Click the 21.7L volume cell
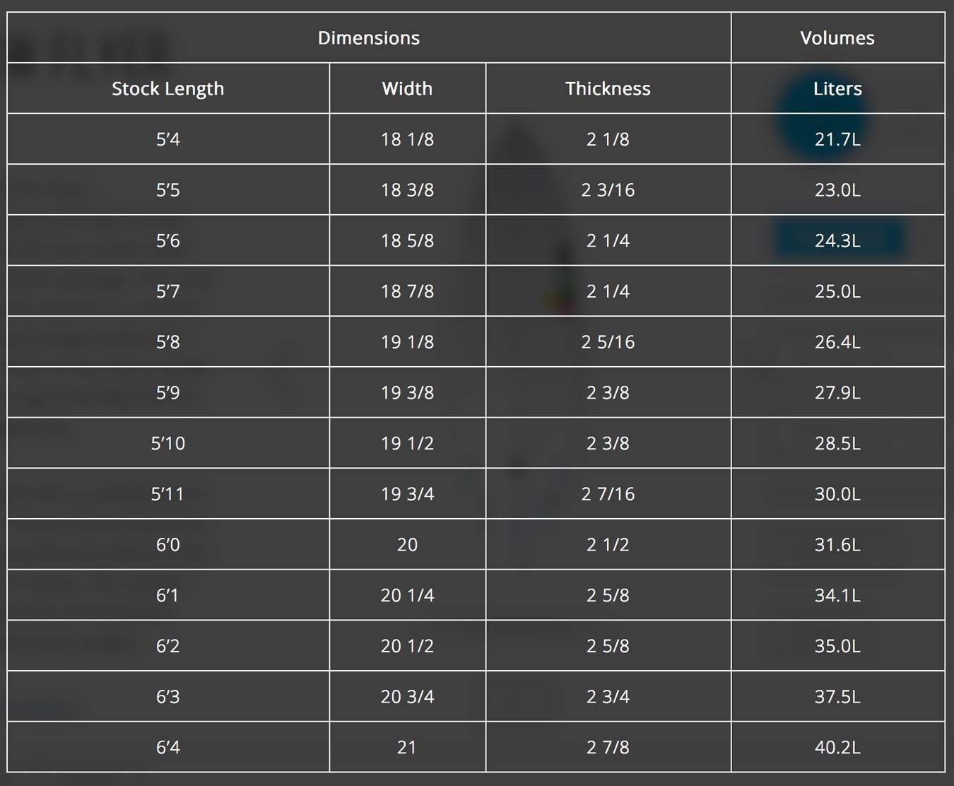Screen dimensions: 954x786 (x=837, y=139)
